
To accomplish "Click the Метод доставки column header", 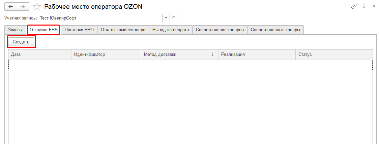I will coord(180,55).
